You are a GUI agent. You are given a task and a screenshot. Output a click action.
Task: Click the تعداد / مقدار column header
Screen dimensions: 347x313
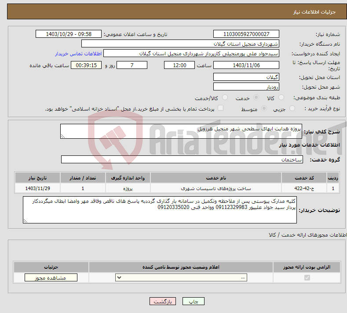pos(83,178)
